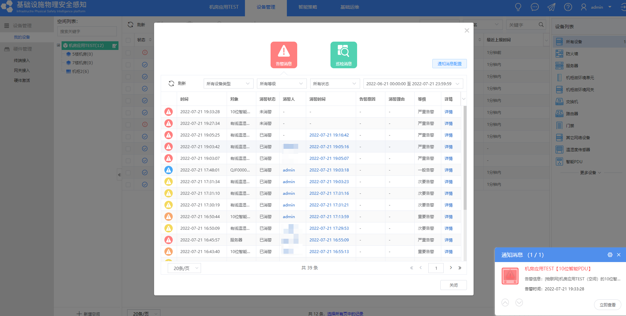The image size is (626, 316).
Task: Expand 更多设备 in the device list
Action: (590, 173)
